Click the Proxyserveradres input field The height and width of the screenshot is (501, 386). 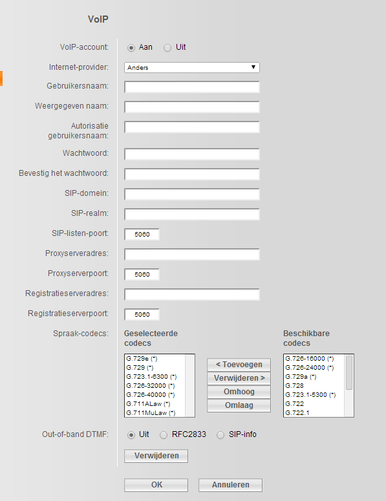(x=192, y=254)
